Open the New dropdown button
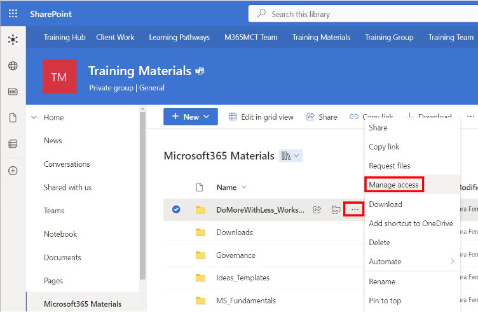 coord(191,117)
